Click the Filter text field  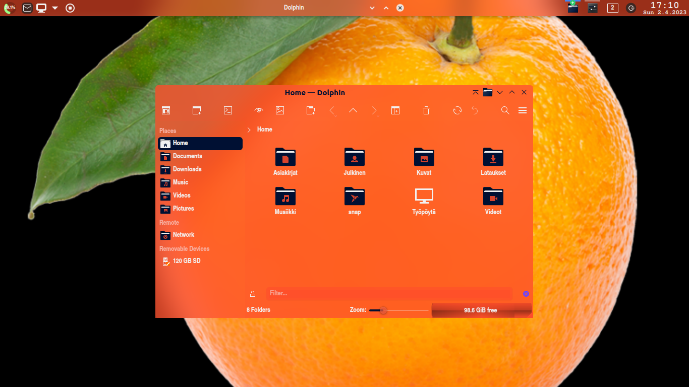coord(389,293)
